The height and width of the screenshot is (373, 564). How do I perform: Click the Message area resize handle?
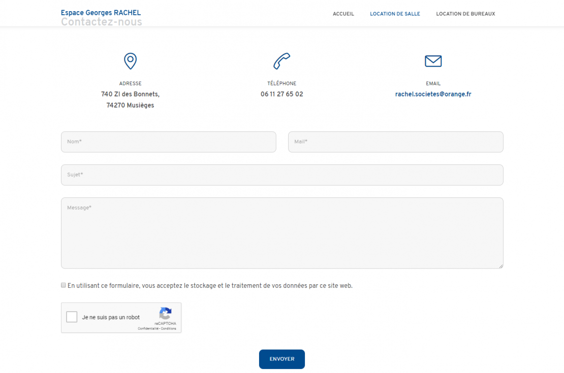tap(500, 266)
